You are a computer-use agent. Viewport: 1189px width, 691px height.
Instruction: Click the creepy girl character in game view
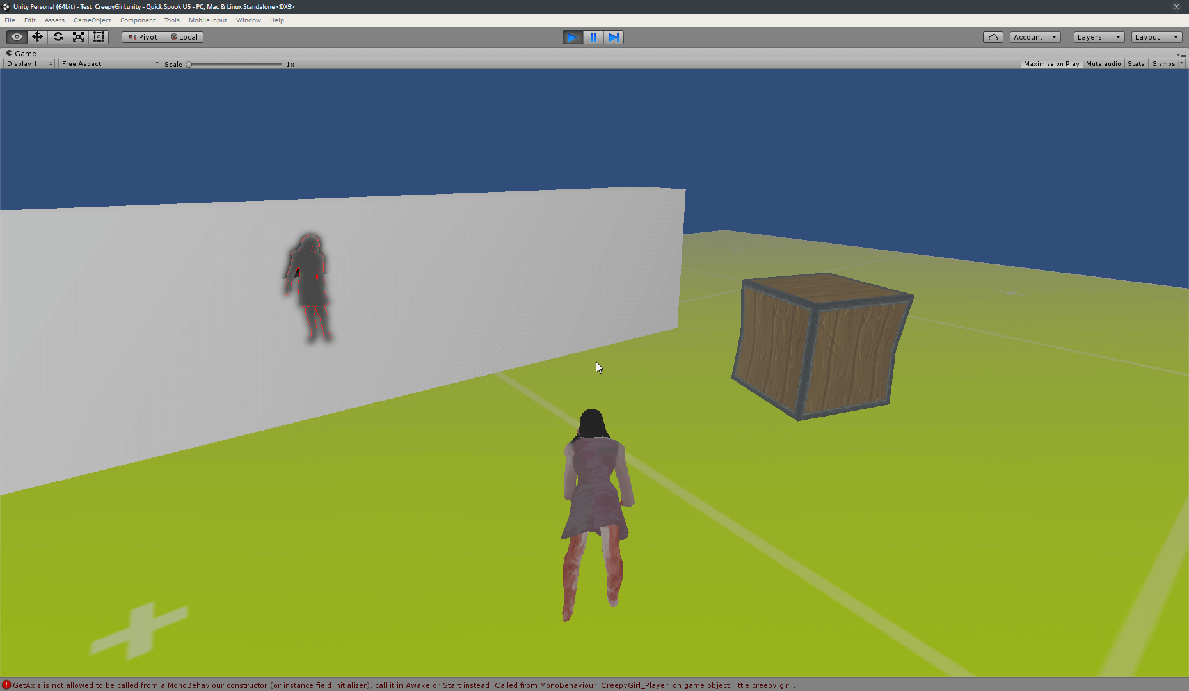(595, 515)
